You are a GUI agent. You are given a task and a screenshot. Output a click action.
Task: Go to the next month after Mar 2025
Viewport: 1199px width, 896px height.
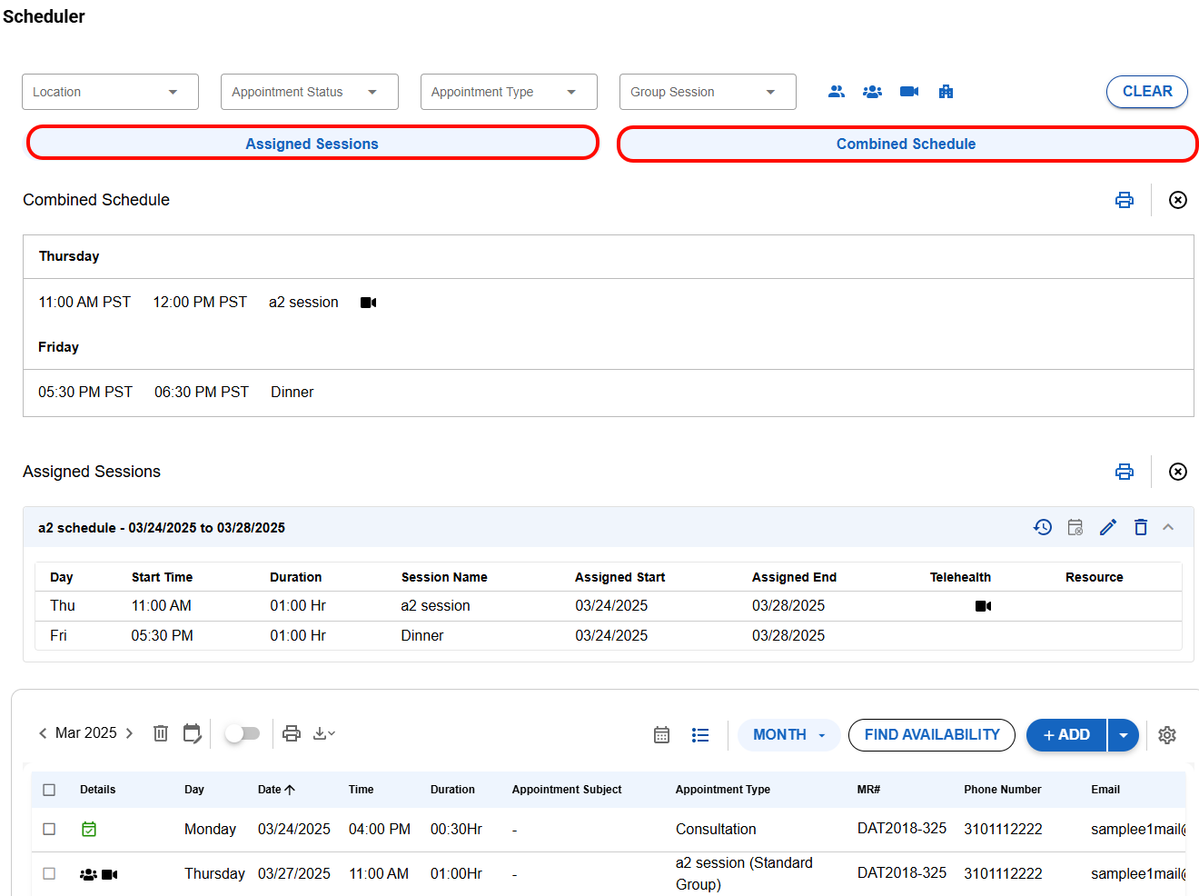[129, 733]
